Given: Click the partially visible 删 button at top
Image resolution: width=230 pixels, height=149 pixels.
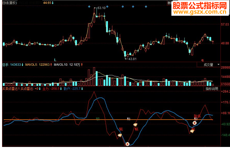Looking at the screenshot, I should click(x=169, y=3).
